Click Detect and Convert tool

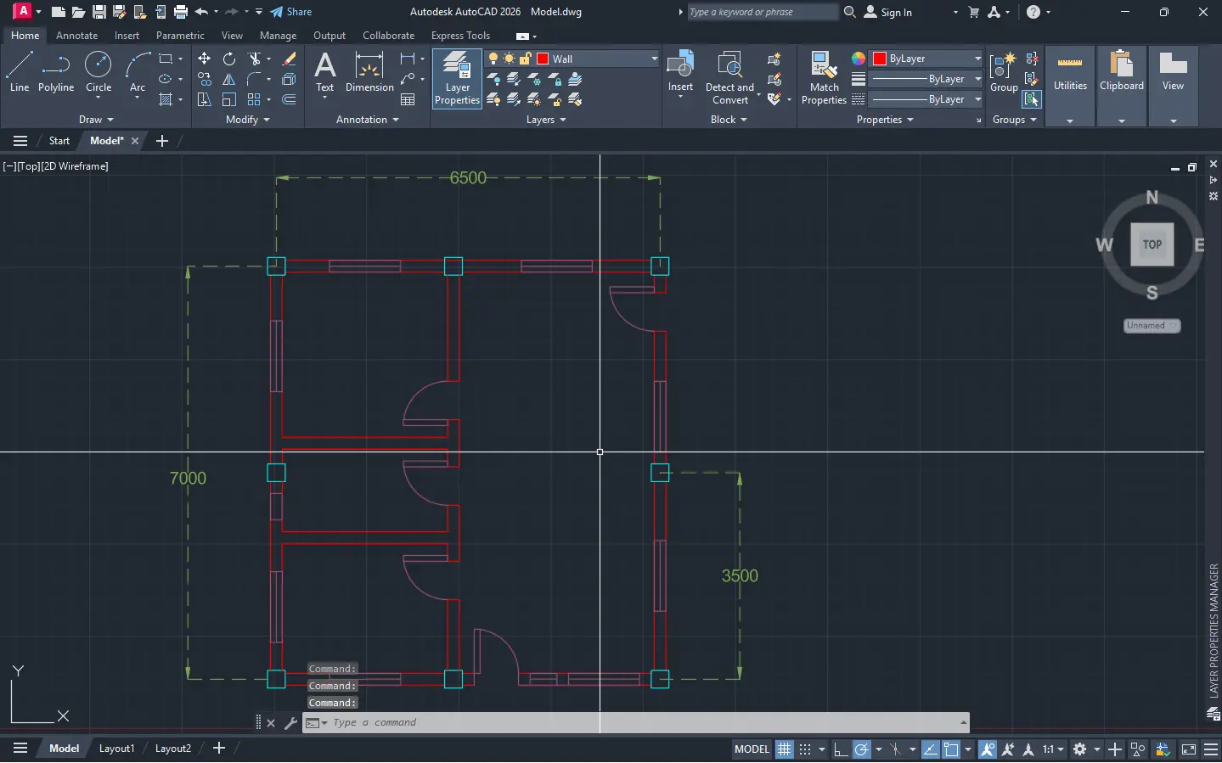tap(729, 78)
